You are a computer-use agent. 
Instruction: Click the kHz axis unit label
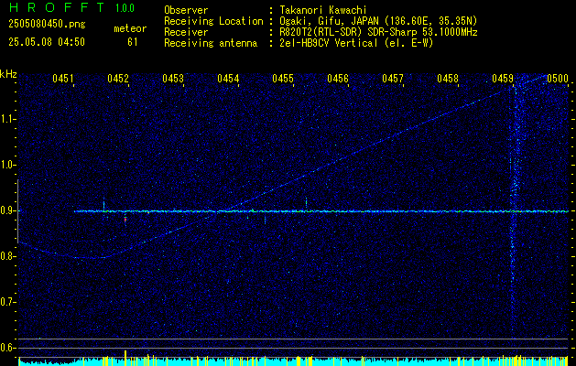point(8,74)
